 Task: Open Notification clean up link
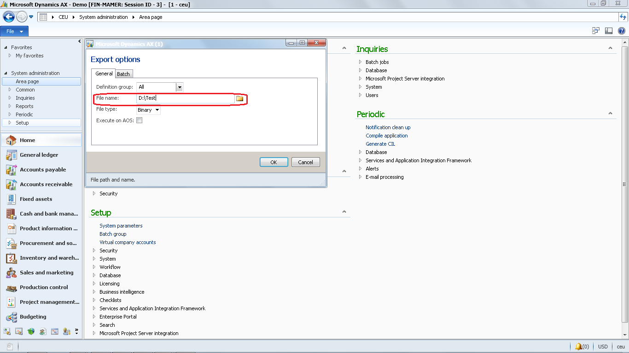pyautogui.click(x=388, y=127)
